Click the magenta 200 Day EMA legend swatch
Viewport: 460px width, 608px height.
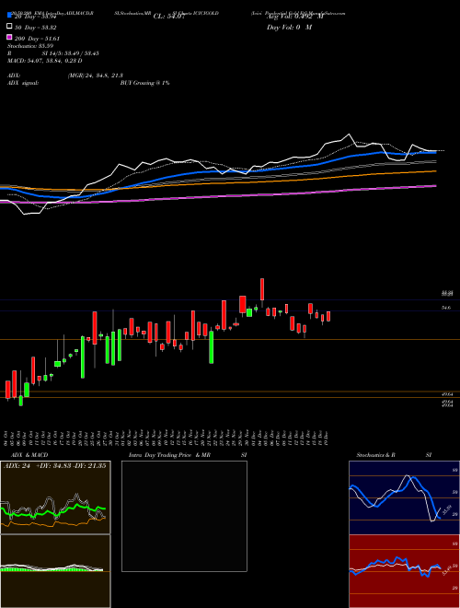tap(9, 37)
